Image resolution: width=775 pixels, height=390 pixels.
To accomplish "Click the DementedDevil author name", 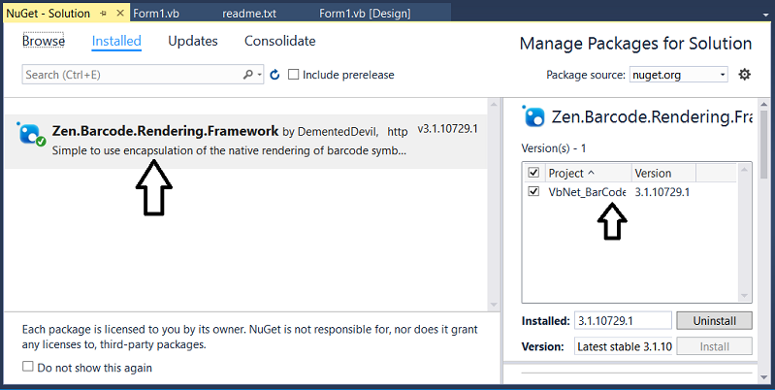I will pyautogui.click(x=338, y=132).
